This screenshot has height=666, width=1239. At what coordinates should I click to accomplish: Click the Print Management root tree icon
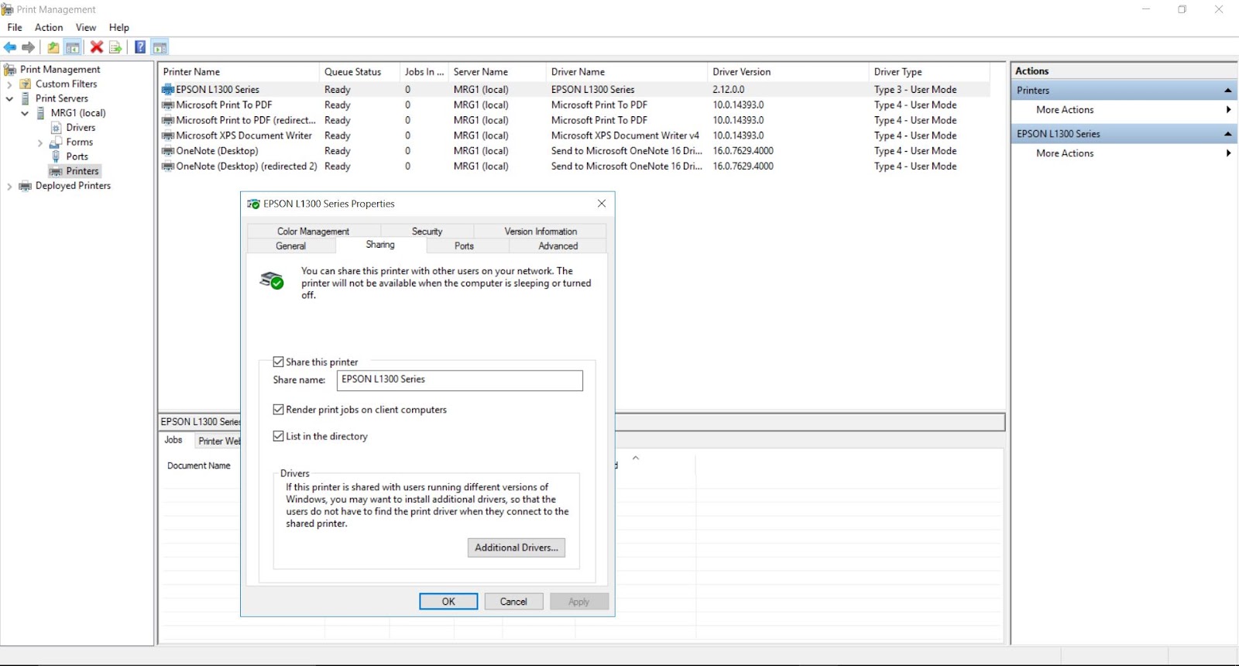pos(10,70)
